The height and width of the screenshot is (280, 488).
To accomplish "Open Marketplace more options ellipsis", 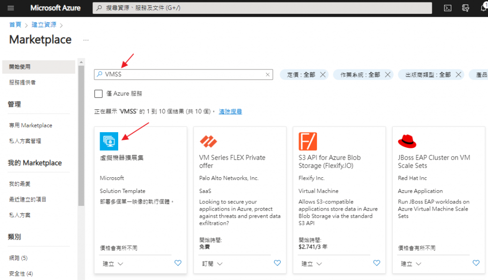I will pos(86,40).
